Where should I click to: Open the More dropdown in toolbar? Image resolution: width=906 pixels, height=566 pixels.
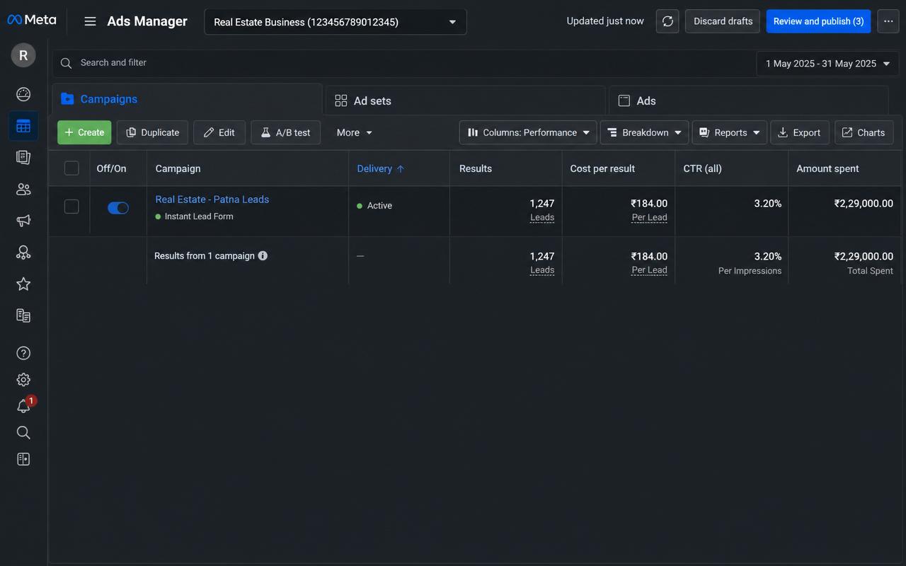click(x=354, y=132)
